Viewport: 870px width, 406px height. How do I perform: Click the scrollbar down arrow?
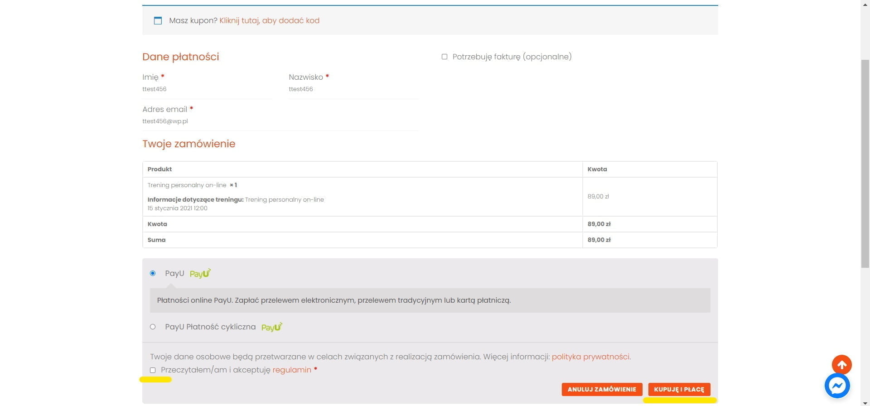pyautogui.click(x=865, y=402)
